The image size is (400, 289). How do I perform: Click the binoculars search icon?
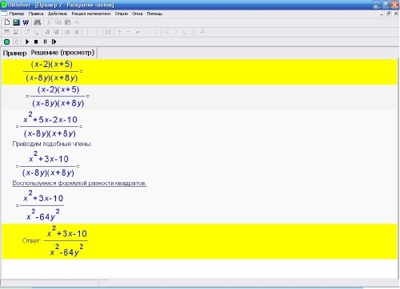click(38, 22)
